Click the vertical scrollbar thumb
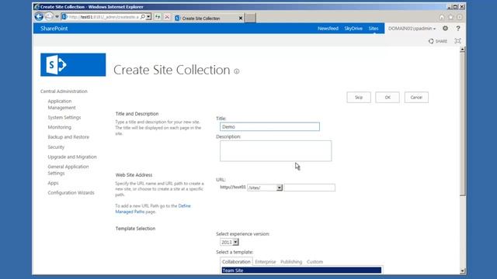497x279 pixels. (463, 124)
